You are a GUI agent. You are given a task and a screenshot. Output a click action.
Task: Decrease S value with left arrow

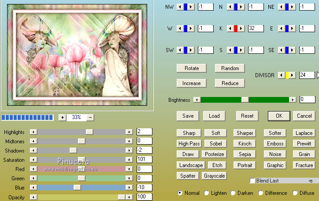click(x=230, y=50)
